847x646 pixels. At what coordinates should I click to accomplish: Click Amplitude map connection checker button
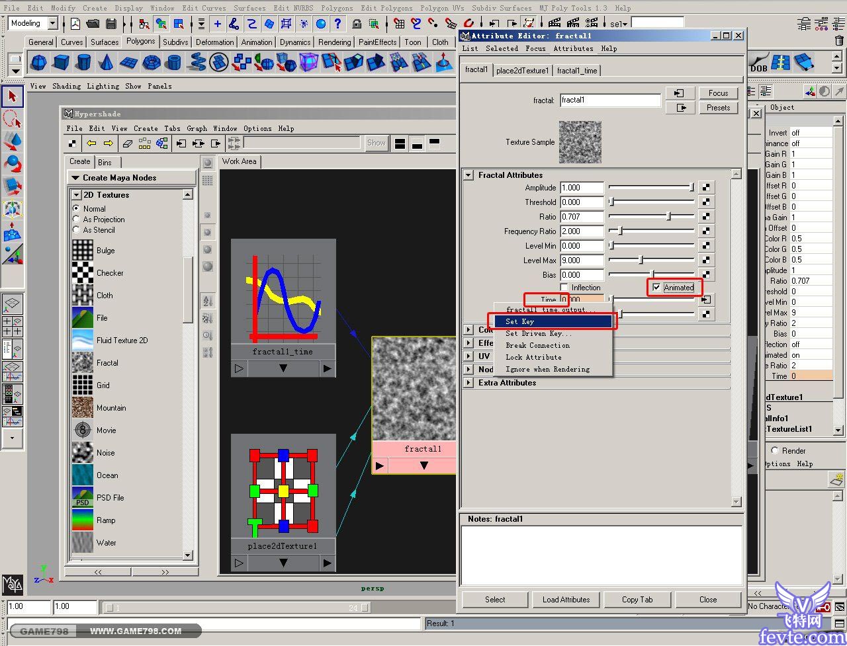tap(706, 188)
